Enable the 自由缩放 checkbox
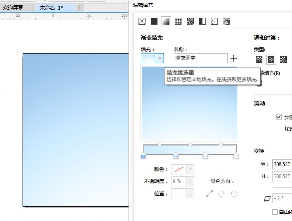Image resolution: width=292 pixels, height=221 pixels. pyautogui.click(x=275, y=212)
